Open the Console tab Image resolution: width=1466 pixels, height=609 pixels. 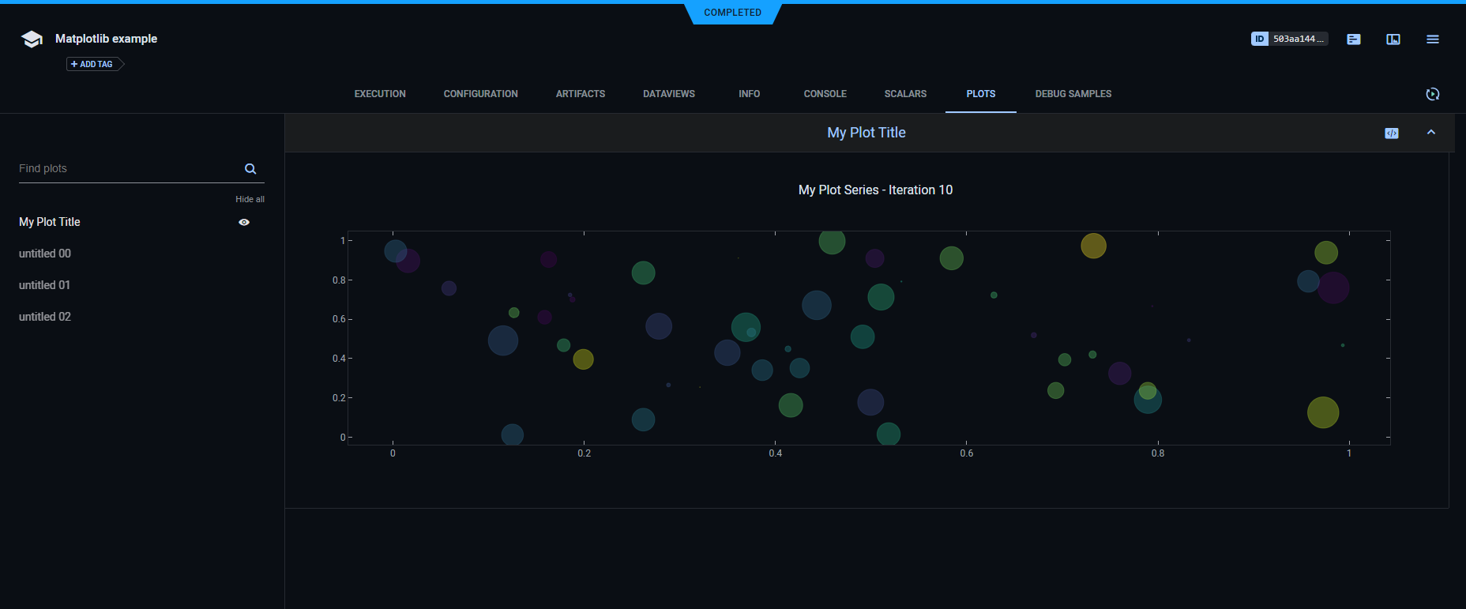825,94
